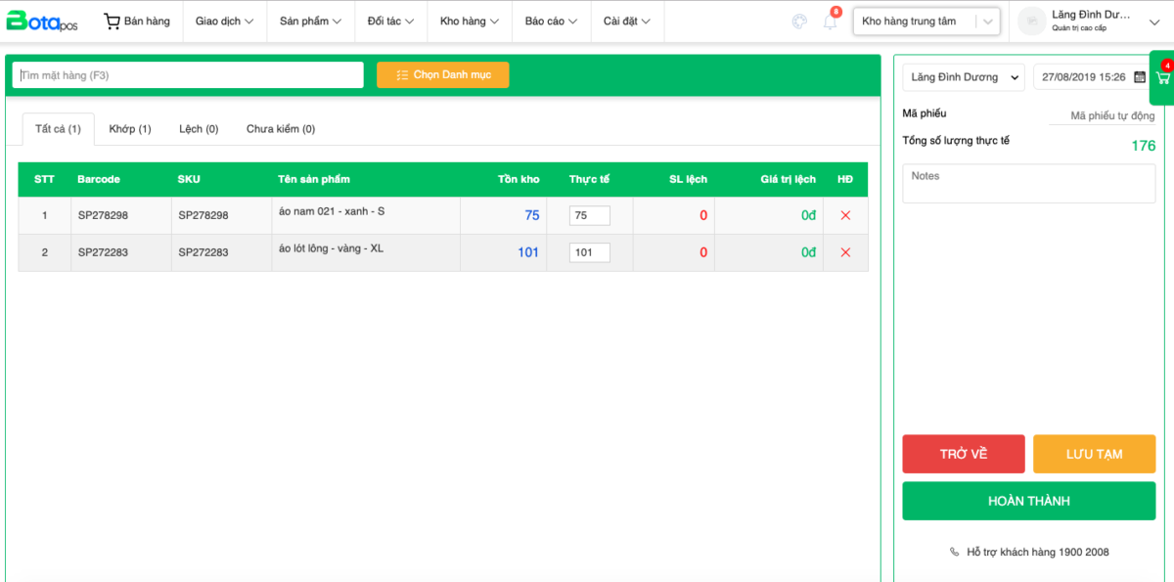Click the user avatar picture
The image size is (1174, 582).
pos(1031,22)
